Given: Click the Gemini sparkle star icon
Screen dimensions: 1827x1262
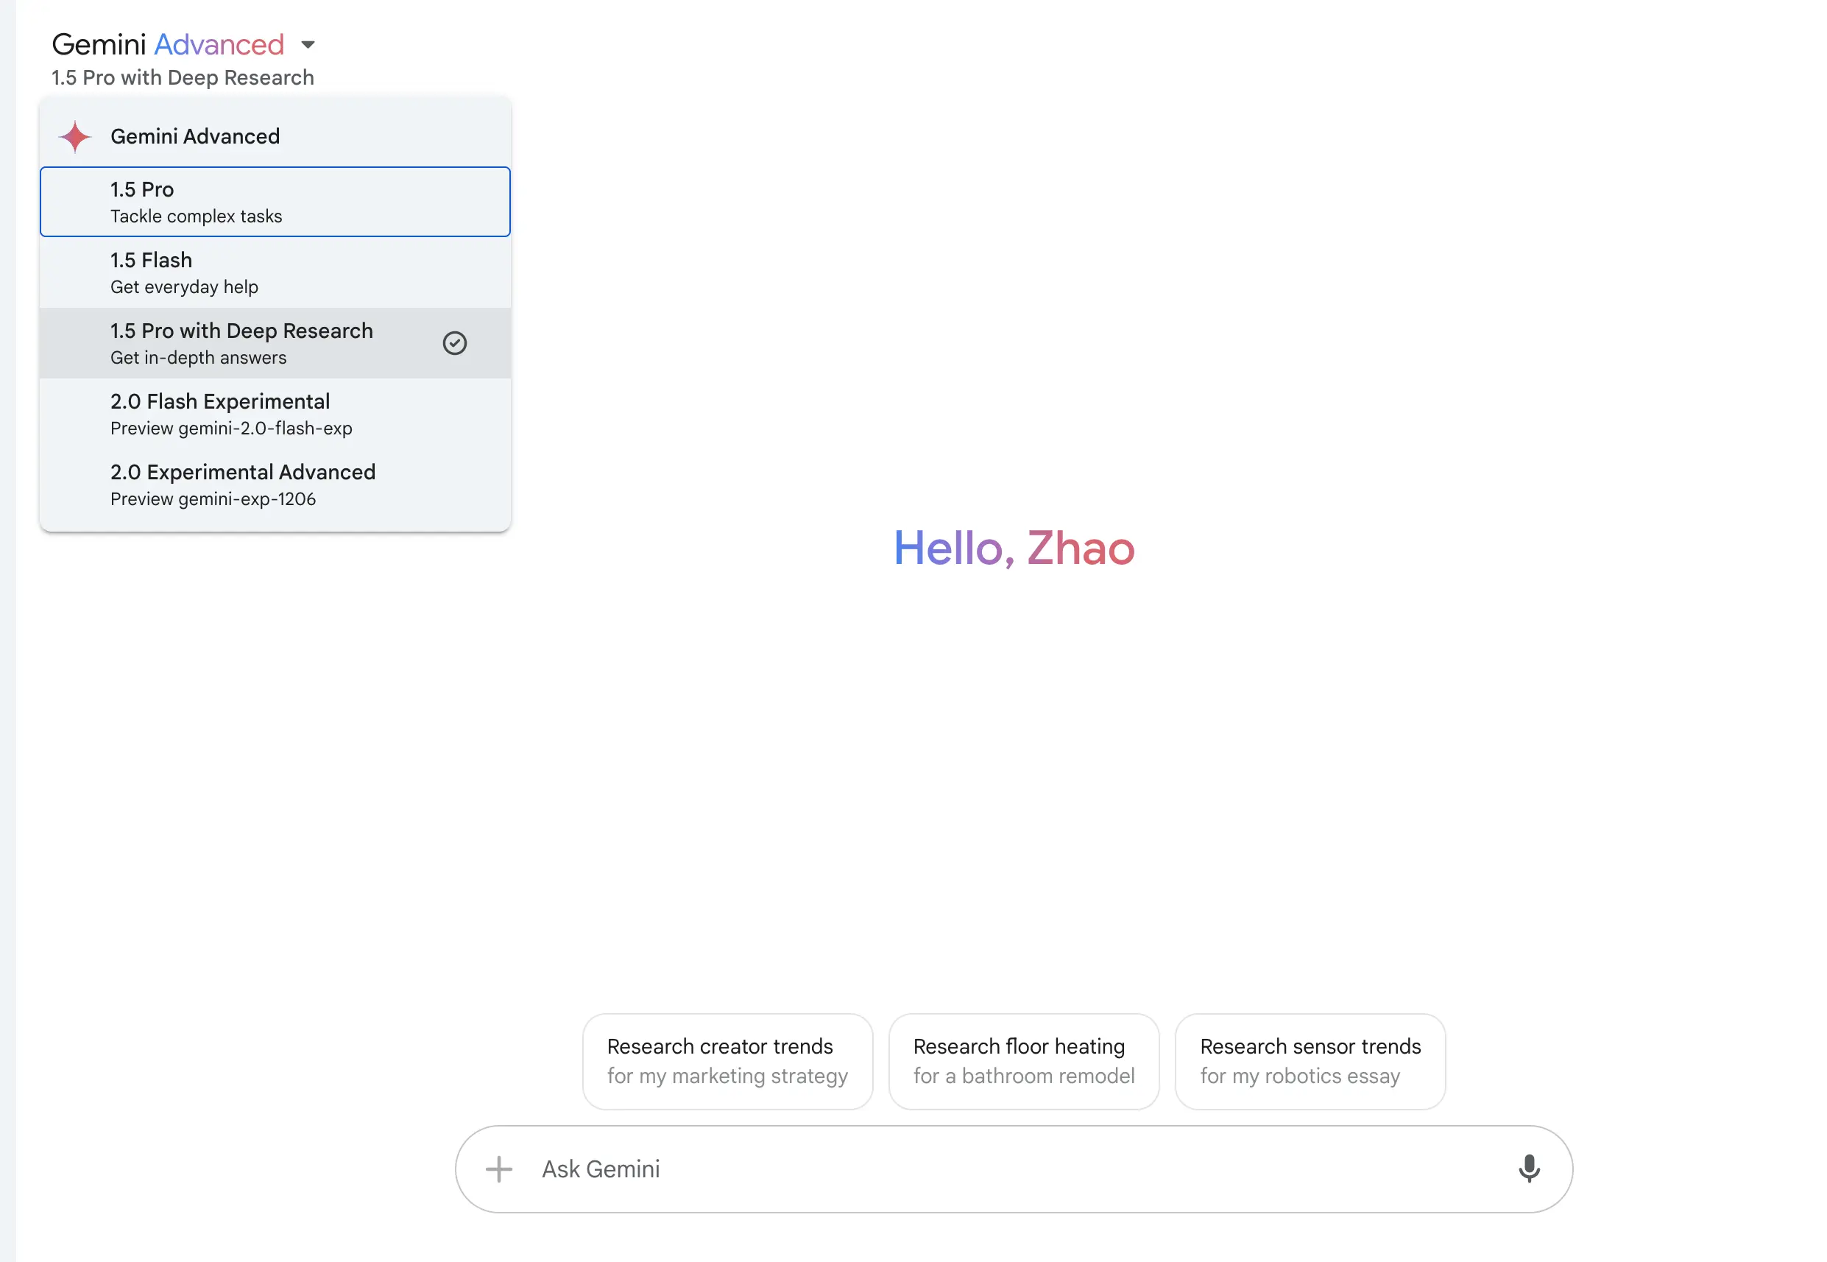Looking at the screenshot, I should pyautogui.click(x=75, y=137).
